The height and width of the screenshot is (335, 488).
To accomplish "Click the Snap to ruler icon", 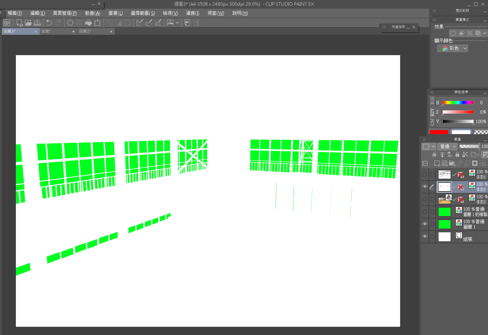I will pos(140,23).
